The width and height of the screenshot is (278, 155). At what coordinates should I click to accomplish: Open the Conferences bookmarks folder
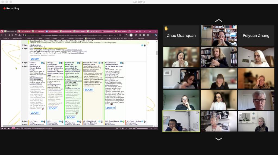[140, 39]
